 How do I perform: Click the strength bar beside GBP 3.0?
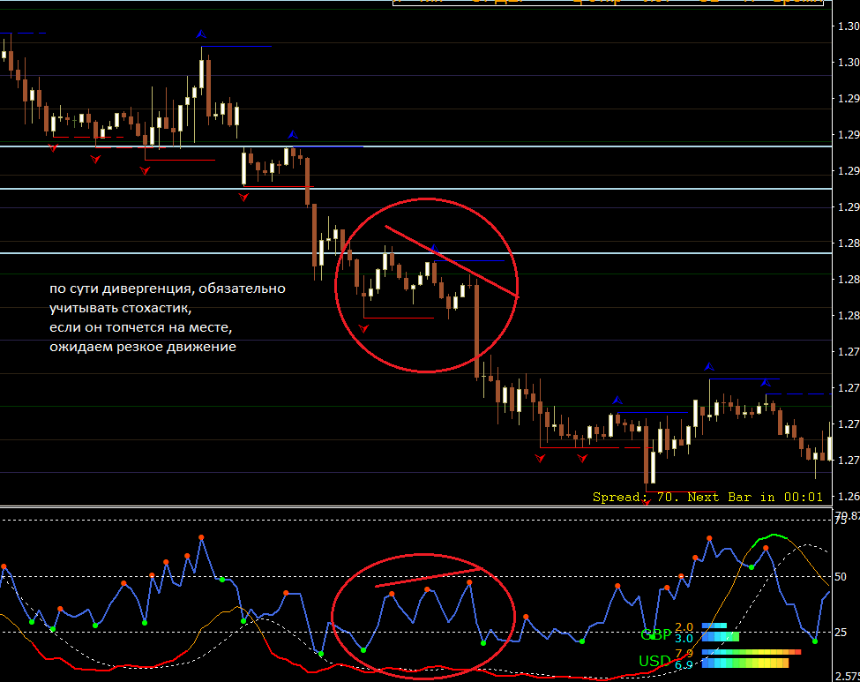point(721,637)
